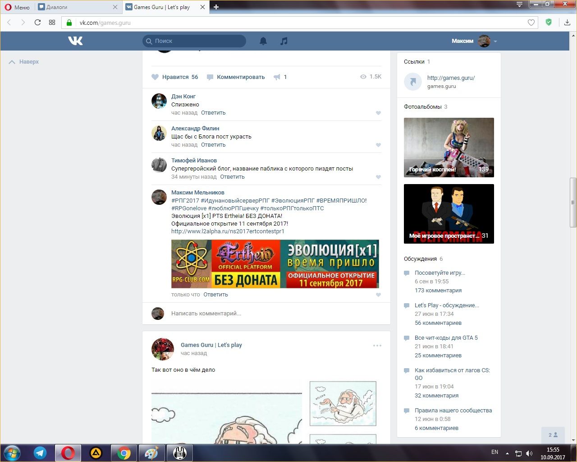Click the #РПГ2017 hashtag
This screenshot has width=577, height=462.
185,201
